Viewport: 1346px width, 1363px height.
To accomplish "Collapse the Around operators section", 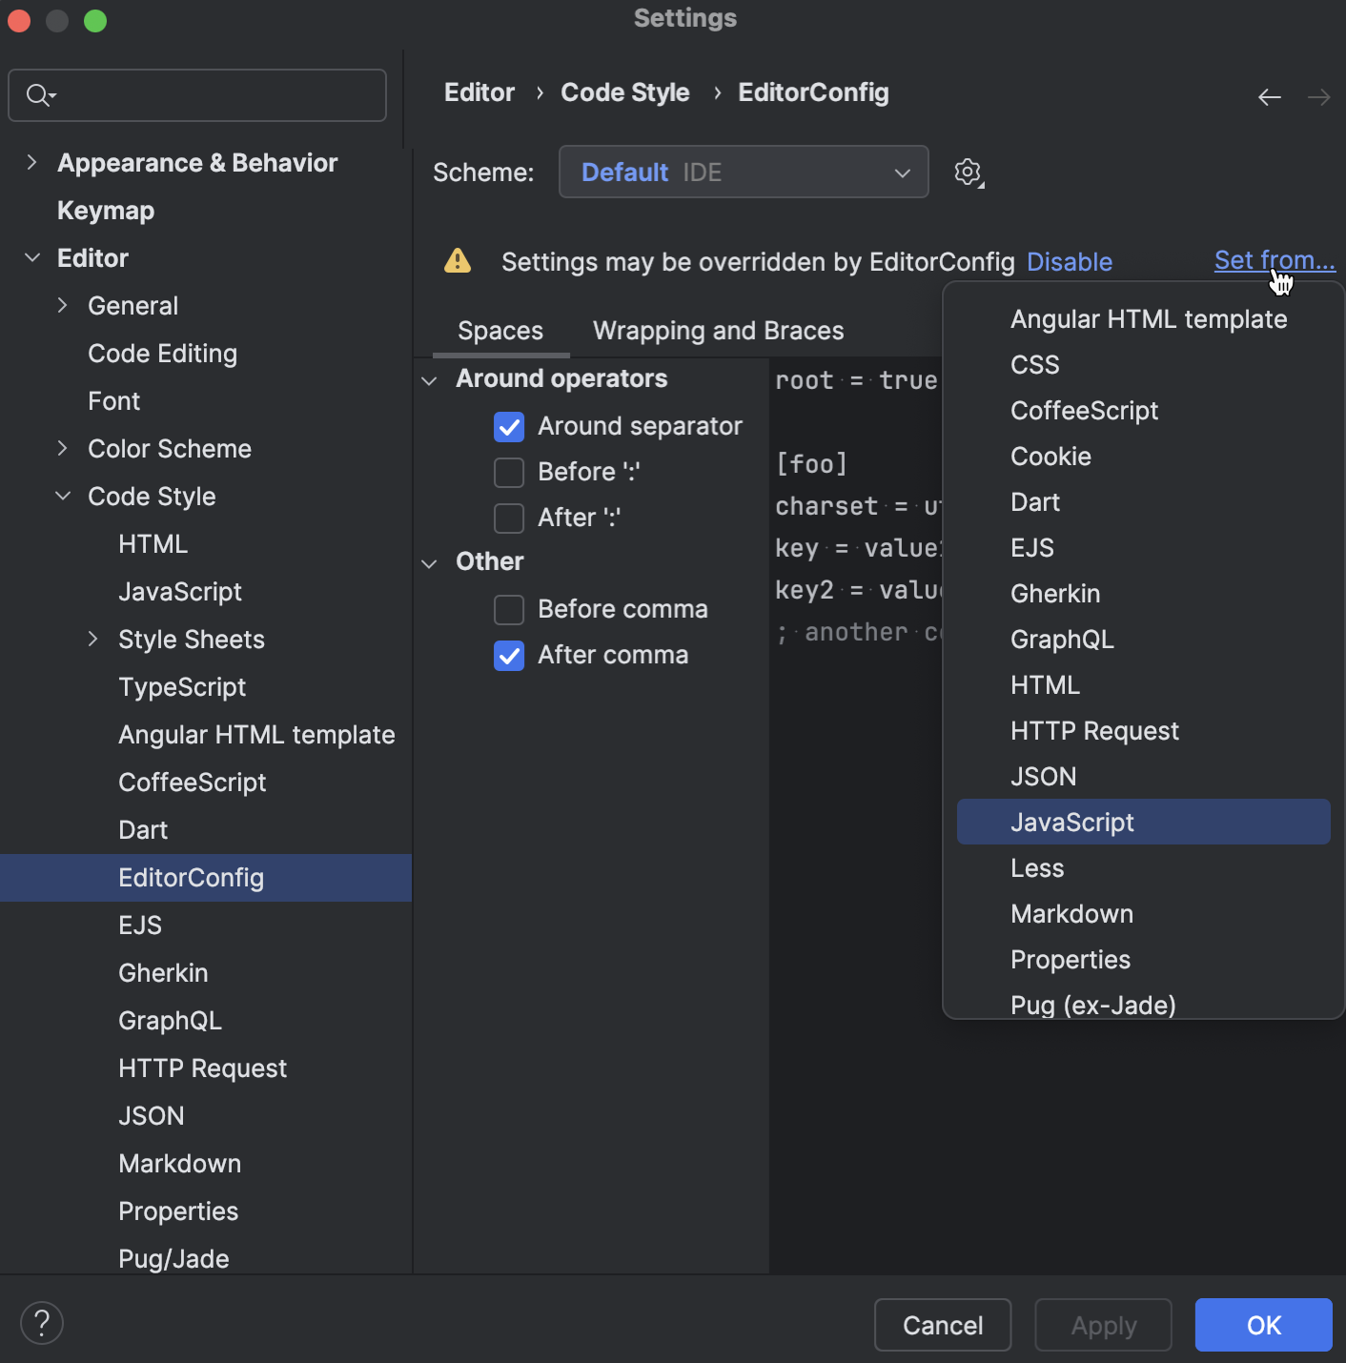I will tap(430, 379).
